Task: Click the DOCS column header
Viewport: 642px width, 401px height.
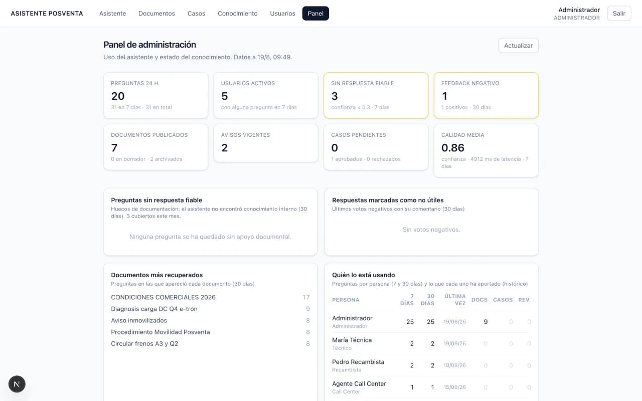Action: (x=479, y=300)
